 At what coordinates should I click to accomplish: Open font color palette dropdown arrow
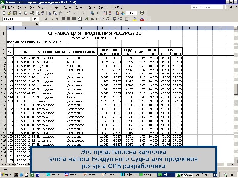coord(146,19)
